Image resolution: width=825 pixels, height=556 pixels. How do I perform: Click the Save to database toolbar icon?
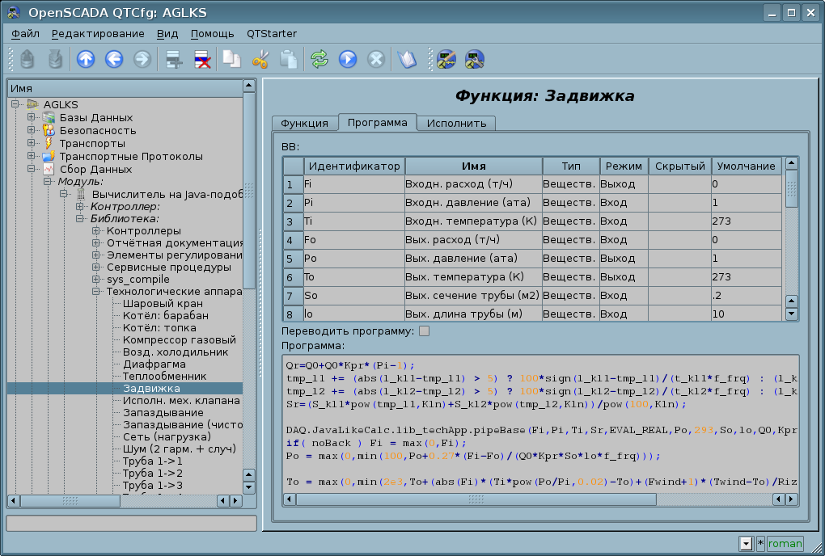[x=55, y=59]
